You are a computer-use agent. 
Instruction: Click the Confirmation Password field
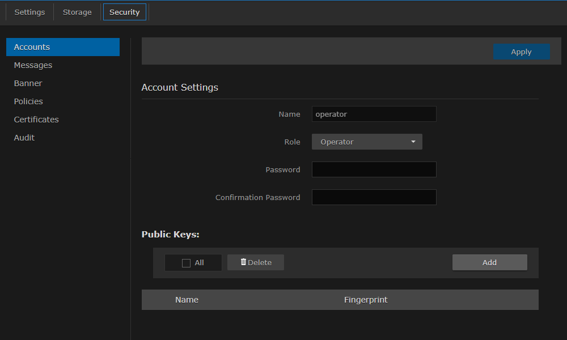[x=374, y=197]
